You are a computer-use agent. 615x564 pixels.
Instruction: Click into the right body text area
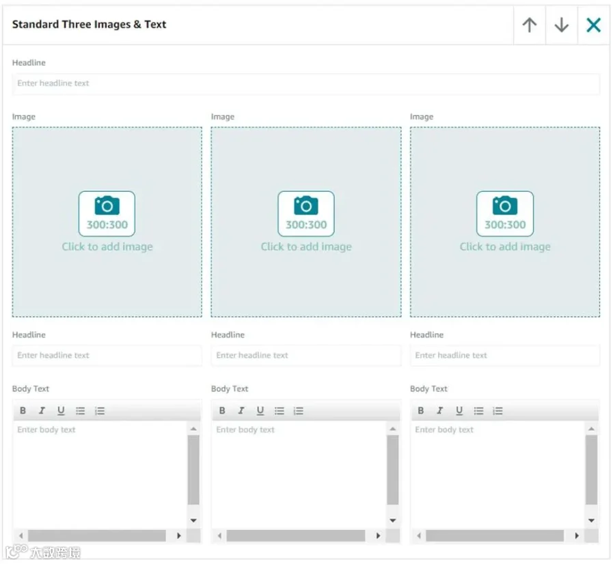(x=497, y=475)
